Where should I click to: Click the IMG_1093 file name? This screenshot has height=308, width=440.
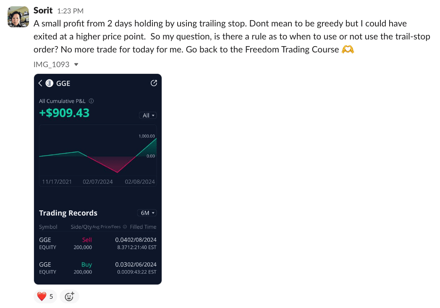tap(51, 65)
